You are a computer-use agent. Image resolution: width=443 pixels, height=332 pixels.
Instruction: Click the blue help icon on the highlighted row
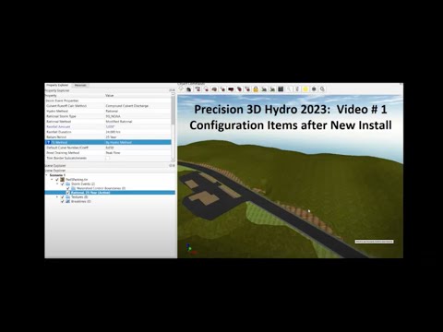(48, 142)
